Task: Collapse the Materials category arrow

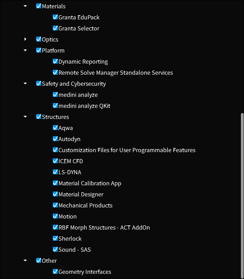Action: 25,6
